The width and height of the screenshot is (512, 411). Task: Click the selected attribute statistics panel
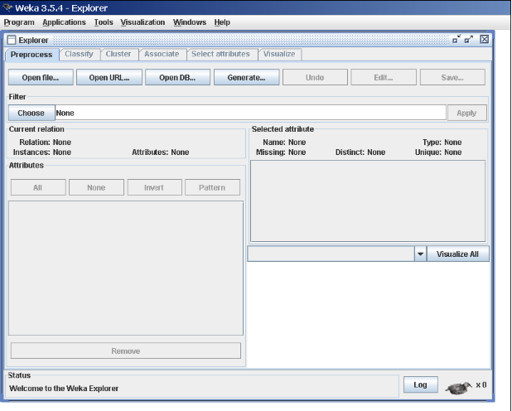[x=368, y=201]
